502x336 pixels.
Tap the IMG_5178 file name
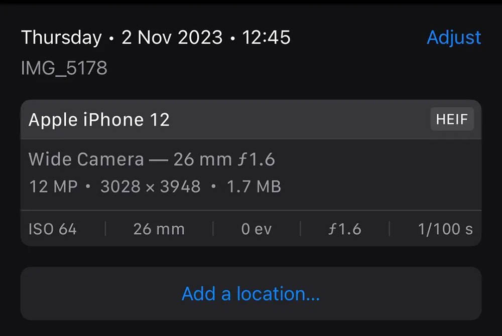pyautogui.click(x=64, y=68)
